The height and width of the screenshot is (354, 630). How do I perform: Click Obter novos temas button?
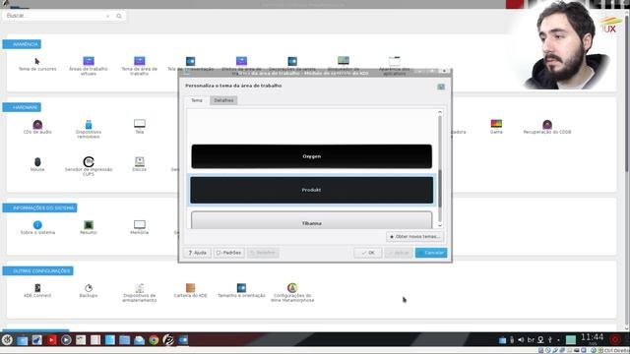[415, 237]
